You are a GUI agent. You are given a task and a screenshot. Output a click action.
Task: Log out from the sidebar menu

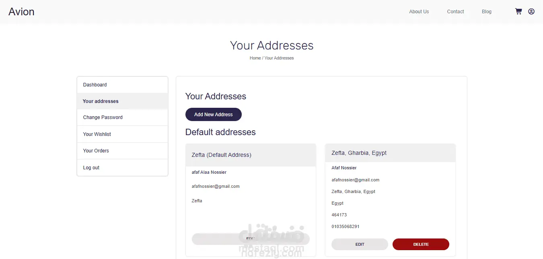coord(91,168)
